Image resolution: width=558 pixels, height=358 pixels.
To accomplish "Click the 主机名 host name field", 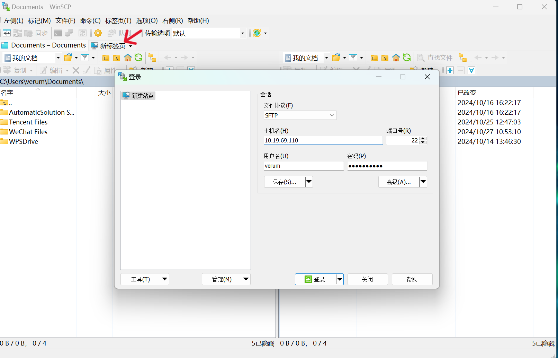I will click(x=323, y=140).
